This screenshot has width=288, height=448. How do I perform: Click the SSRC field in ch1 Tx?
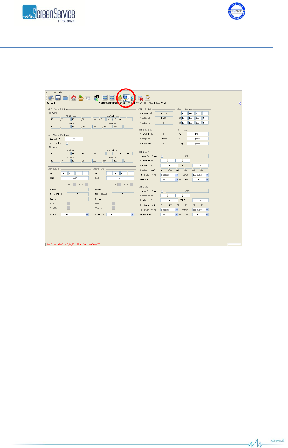point(200,166)
